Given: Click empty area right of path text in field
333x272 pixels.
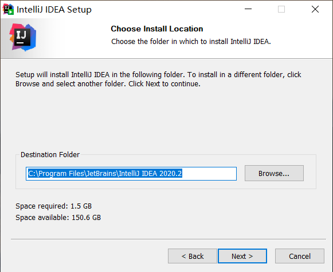Looking at the screenshot, I should tap(209, 174).
